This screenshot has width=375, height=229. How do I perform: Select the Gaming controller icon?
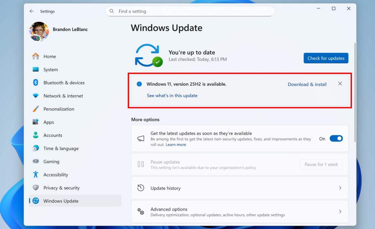[x=37, y=161]
